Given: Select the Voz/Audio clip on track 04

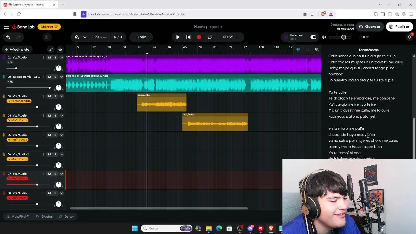Looking at the screenshot, I should (x=215, y=122).
